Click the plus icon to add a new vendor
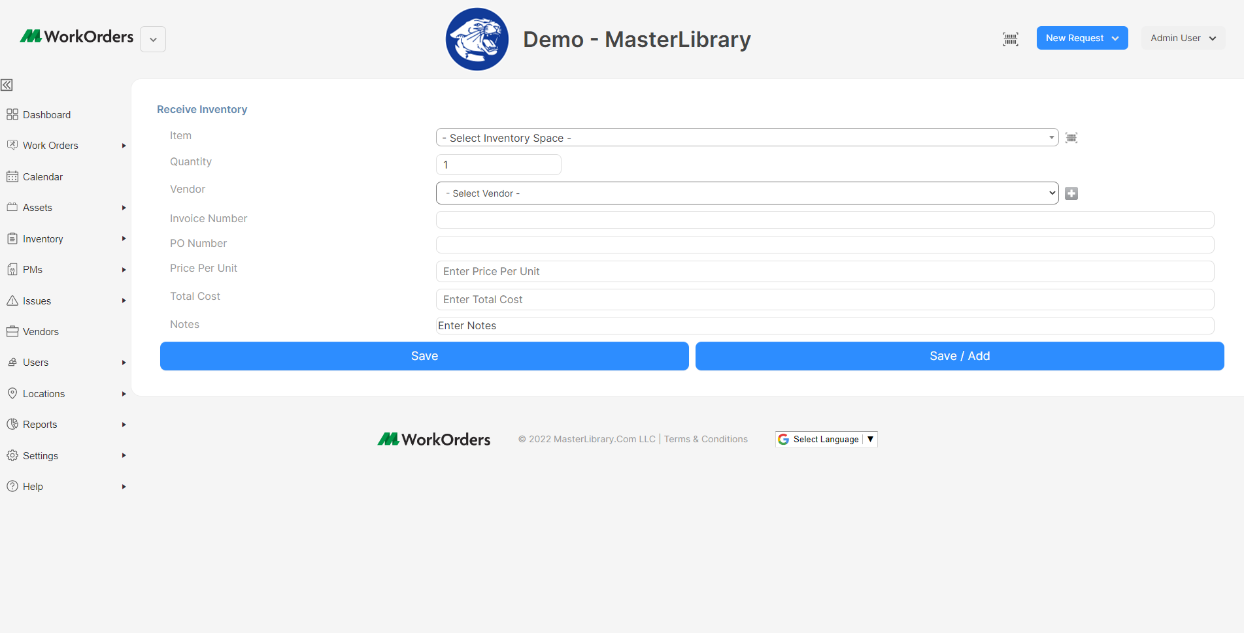 click(x=1071, y=193)
